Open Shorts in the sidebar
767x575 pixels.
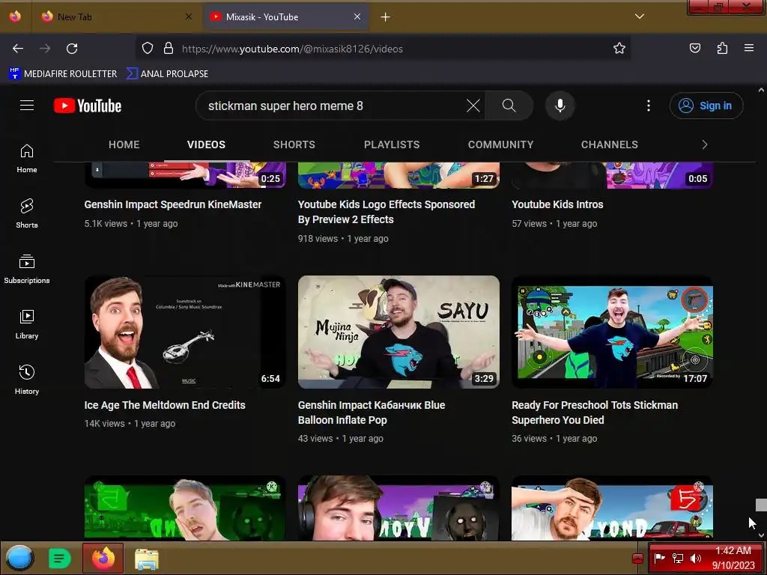click(x=27, y=214)
